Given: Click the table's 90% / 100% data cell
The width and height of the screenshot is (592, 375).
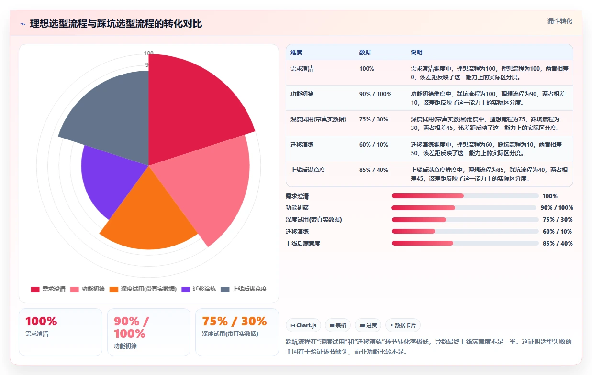Looking at the screenshot, I should coord(375,94).
